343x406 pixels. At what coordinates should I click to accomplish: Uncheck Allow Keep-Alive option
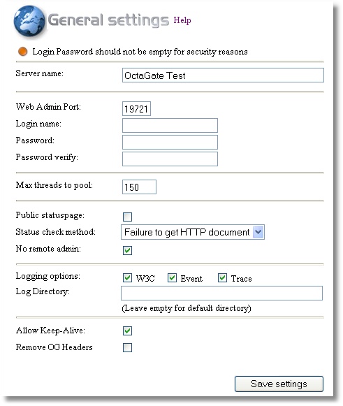(127, 331)
